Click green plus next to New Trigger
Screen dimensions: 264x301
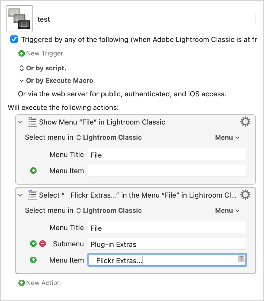(x=21, y=53)
